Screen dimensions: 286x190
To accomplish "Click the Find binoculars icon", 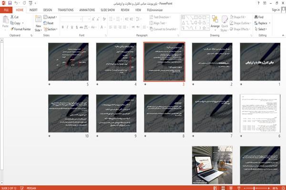I will click(x=256, y=17).
